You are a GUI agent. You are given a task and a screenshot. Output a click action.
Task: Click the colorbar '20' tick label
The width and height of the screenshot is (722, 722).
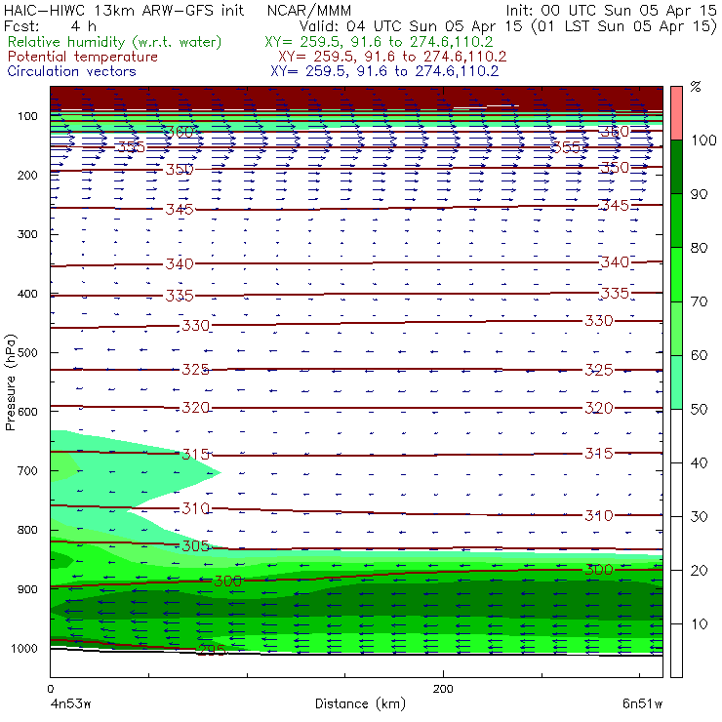coord(699,571)
